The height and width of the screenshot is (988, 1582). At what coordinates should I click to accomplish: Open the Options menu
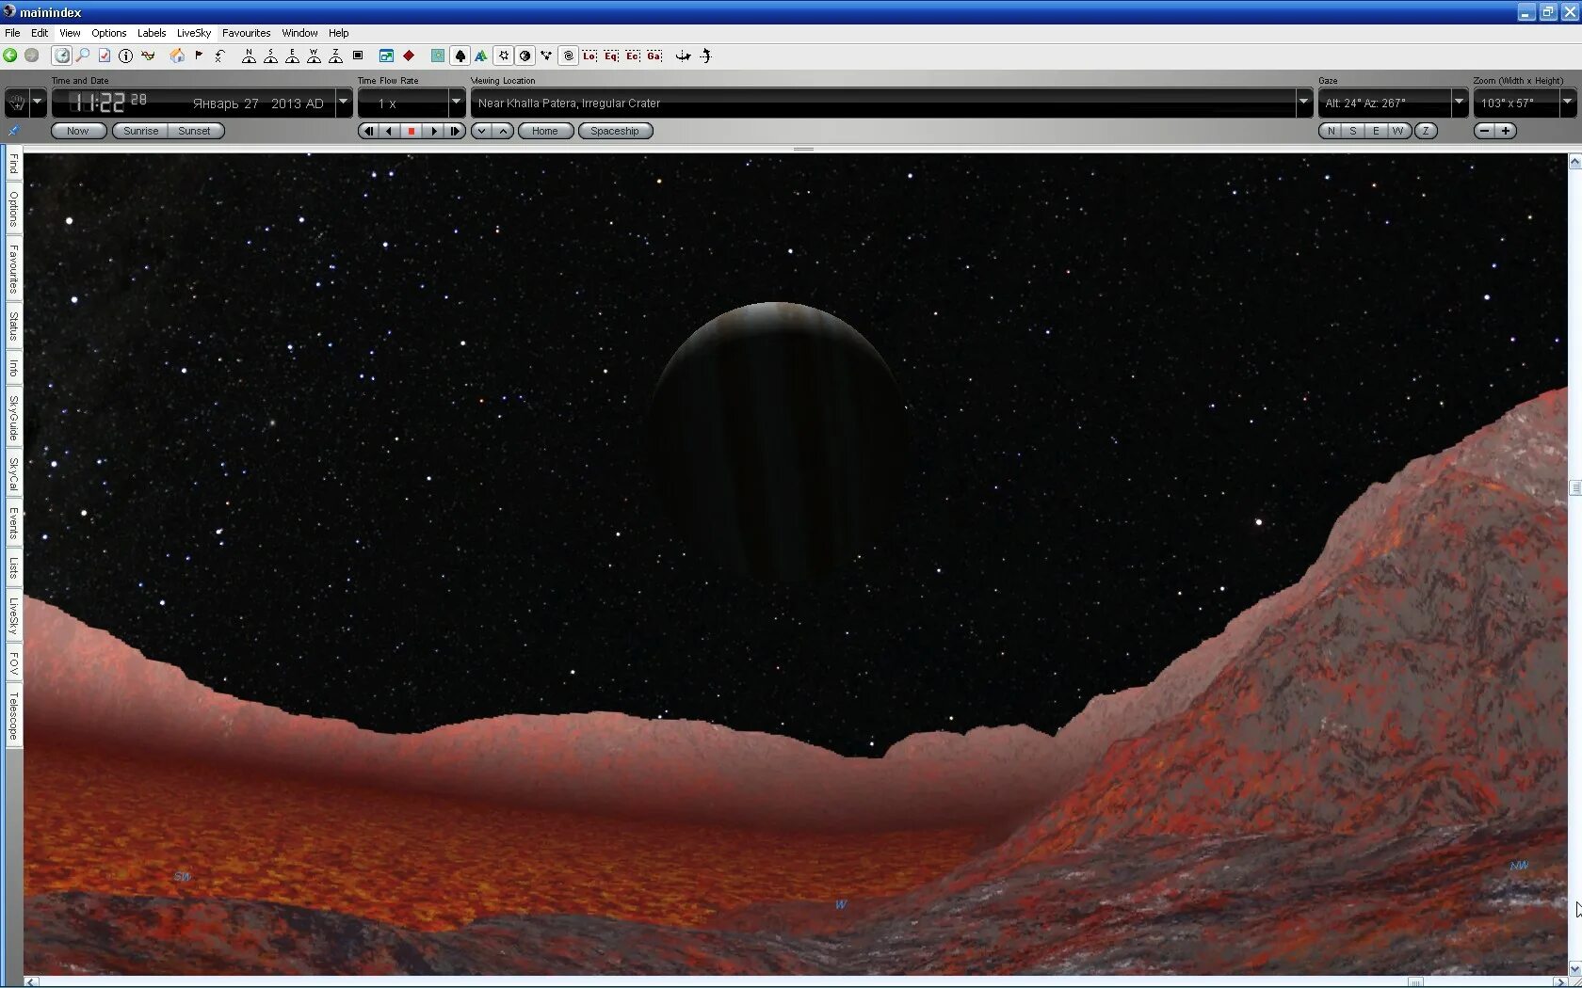[109, 33]
